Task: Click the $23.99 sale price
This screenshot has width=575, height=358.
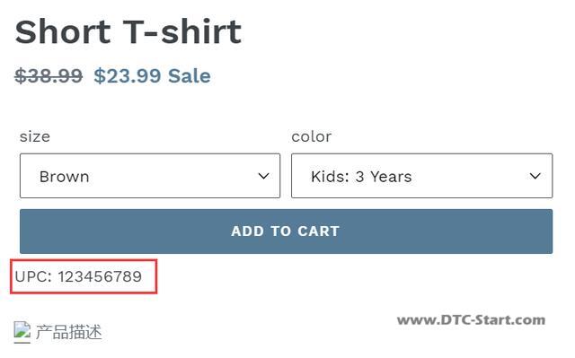Action: [128, 75]
